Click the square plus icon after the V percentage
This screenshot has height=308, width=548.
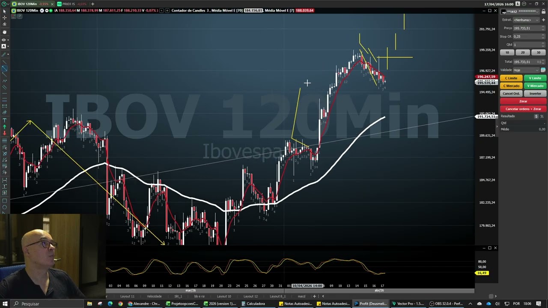[167, 10]
